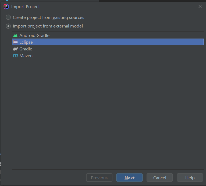Click the Gradle elephant icon
The width and height of the screenshot is (206, 186).
pos(15,49)
